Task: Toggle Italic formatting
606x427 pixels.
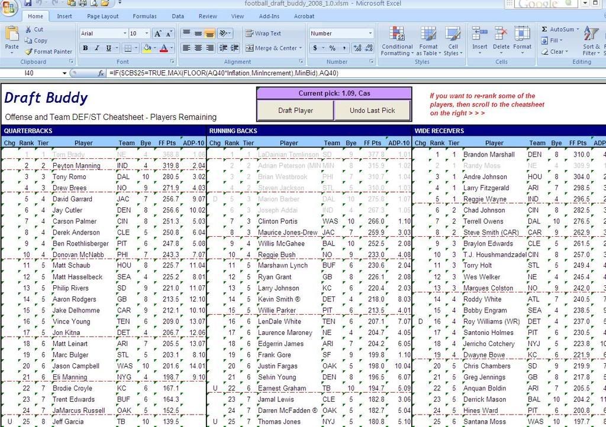Action: coord(97,48)
